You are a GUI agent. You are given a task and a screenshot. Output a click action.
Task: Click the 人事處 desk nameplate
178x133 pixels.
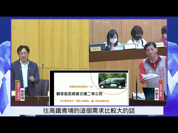pyautogui.click(x=95, y=49)
